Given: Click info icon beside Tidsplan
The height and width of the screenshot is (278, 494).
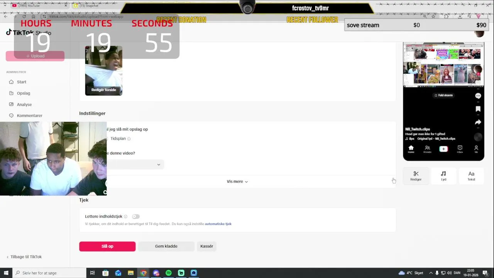Looking at the screenshot, I should pyautogui.click(x=129, y=139).
